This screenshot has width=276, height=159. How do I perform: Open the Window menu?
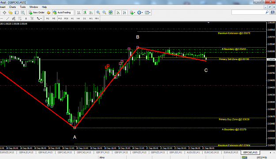click(x=34, y=7)
